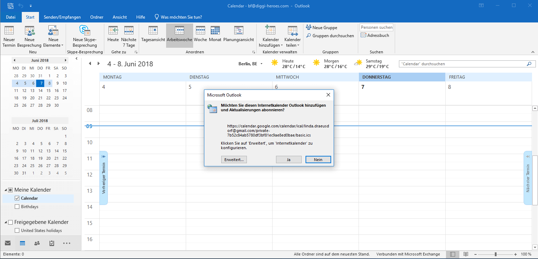Viewport: 538px width, 259px height.
Task: Open the Ordner tab
Action: pos(97,17)
